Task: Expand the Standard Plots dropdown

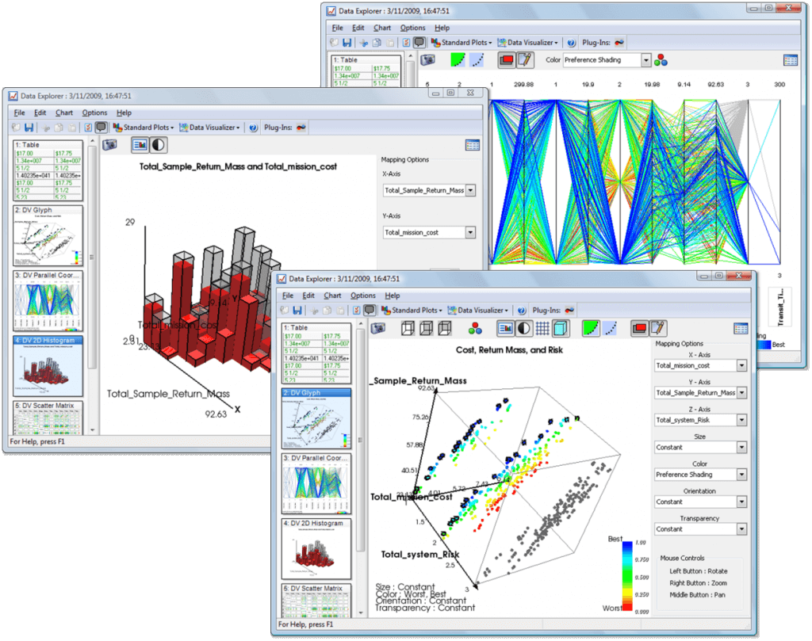Action: [416, 309]
